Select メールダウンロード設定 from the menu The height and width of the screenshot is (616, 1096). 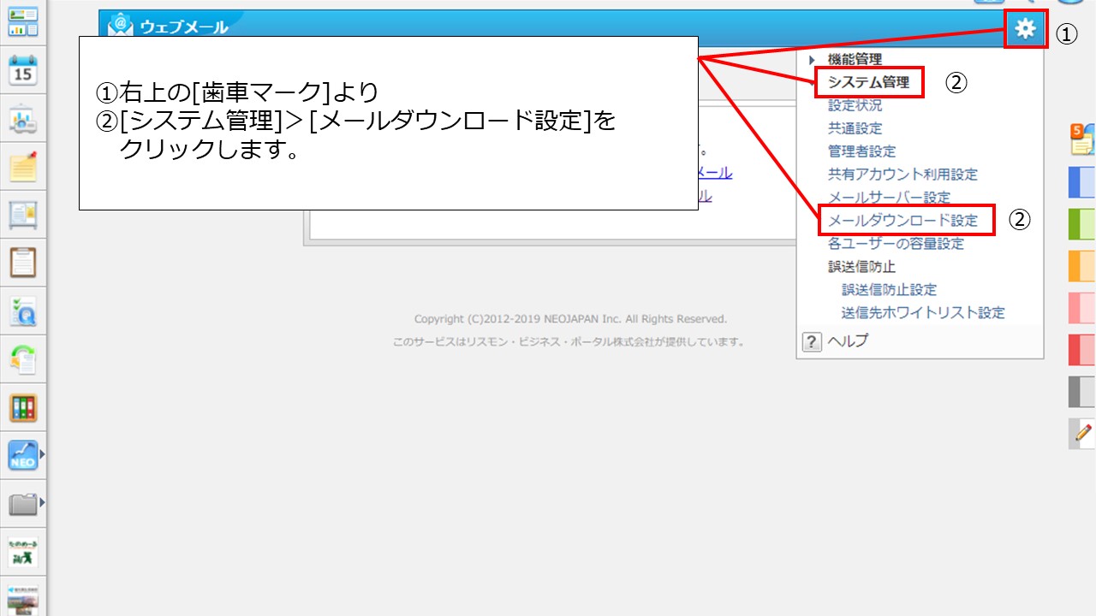902,221
